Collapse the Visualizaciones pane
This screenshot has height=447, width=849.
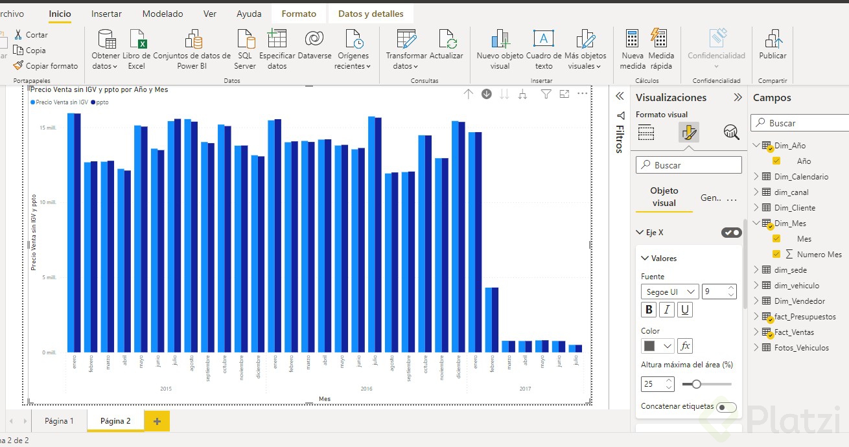coord(738,97)
